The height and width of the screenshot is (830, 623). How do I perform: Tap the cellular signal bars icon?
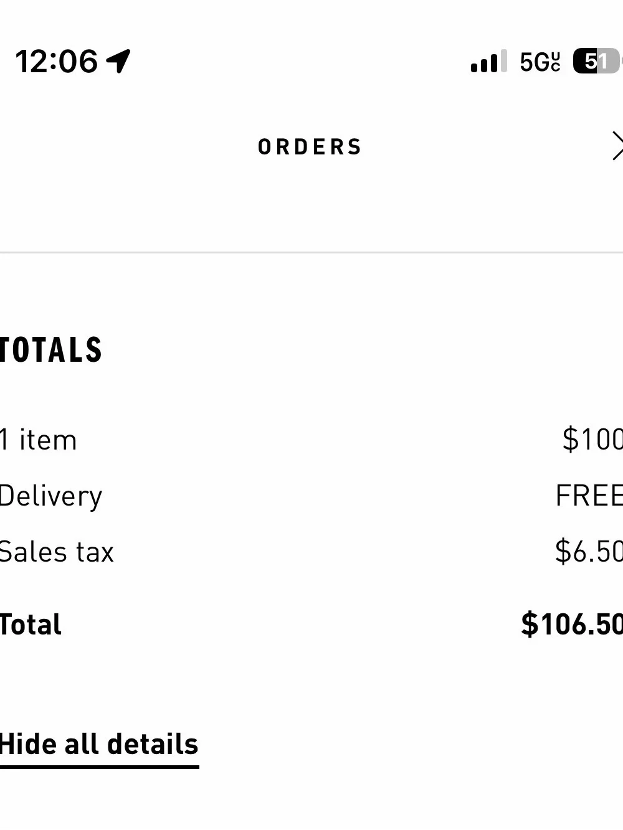click(489, 62)
